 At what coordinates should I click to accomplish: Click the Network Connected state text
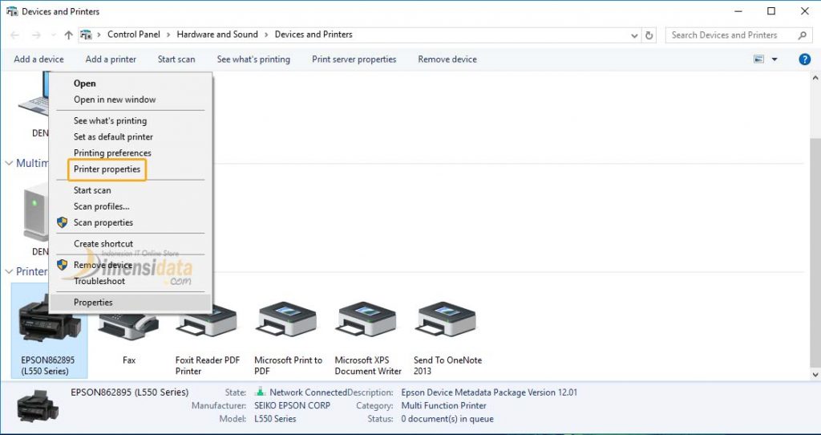coord(309,392)
